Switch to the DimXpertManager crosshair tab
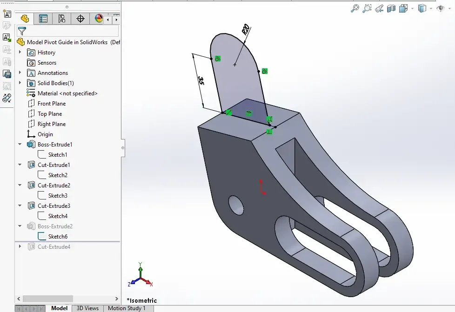Screen dimensions: 455x312 pos(80,19)
